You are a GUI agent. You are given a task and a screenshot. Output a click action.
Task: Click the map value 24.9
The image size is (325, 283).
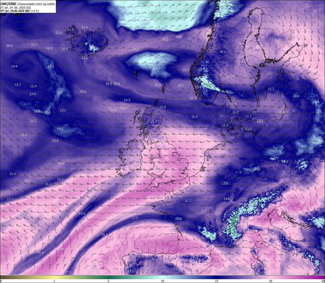coord(113,110)
